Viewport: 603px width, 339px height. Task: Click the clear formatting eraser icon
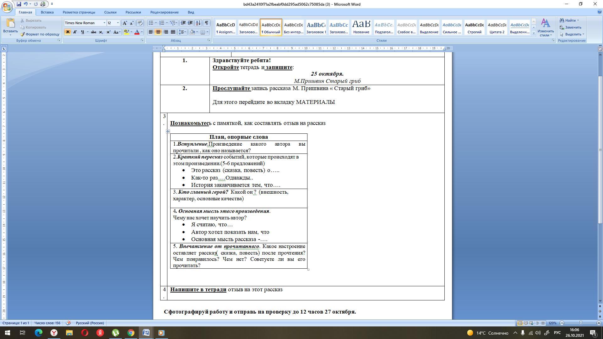pyautogui.click(x=140, y=23)
